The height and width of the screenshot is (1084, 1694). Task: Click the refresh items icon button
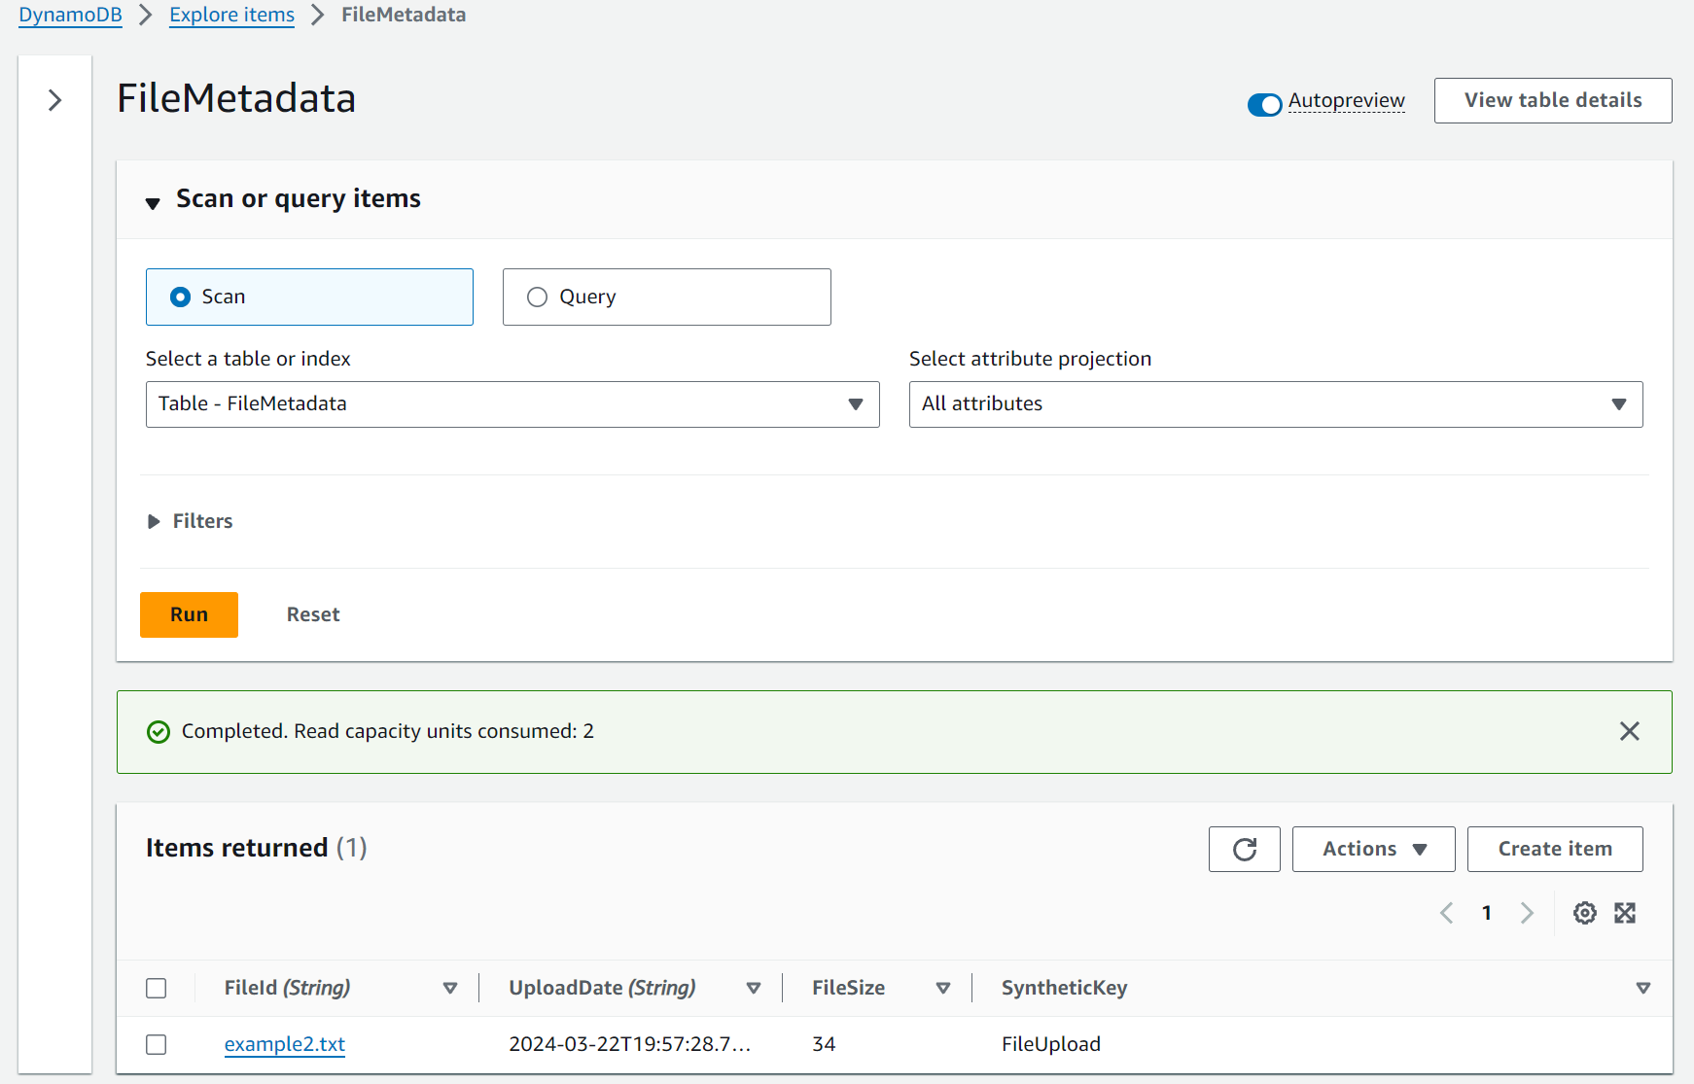(1245, 850)
